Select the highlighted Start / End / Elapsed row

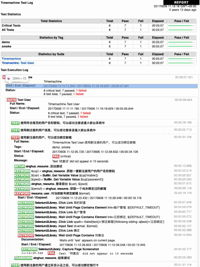pyautogui.click(x=101, y=86)
